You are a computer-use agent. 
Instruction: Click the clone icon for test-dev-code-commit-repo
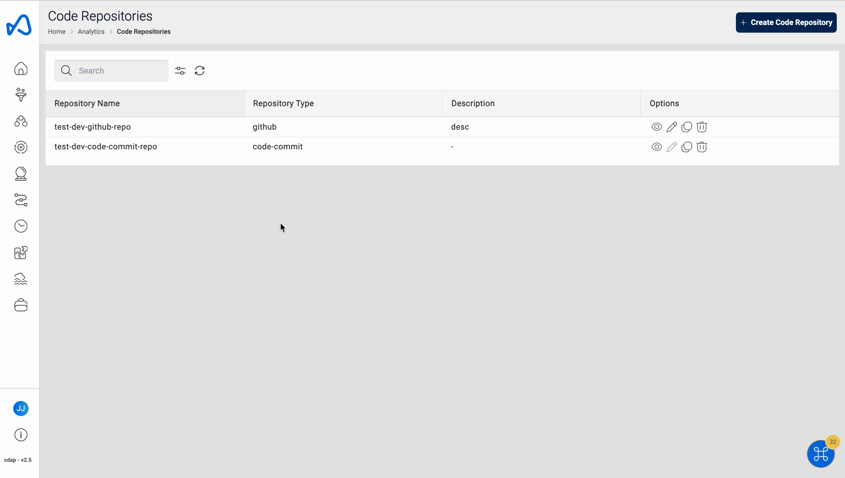pyautogui.click(x=687, y=147)
